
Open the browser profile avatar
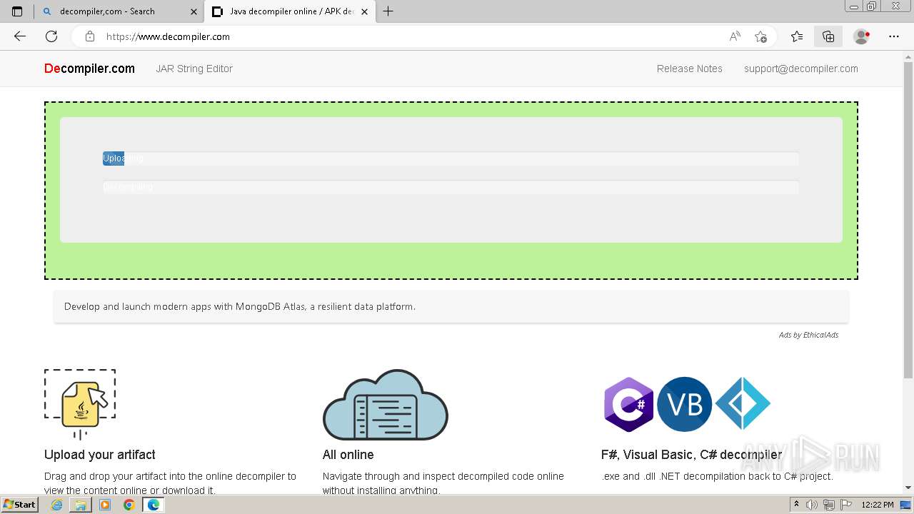coord(862,36)
